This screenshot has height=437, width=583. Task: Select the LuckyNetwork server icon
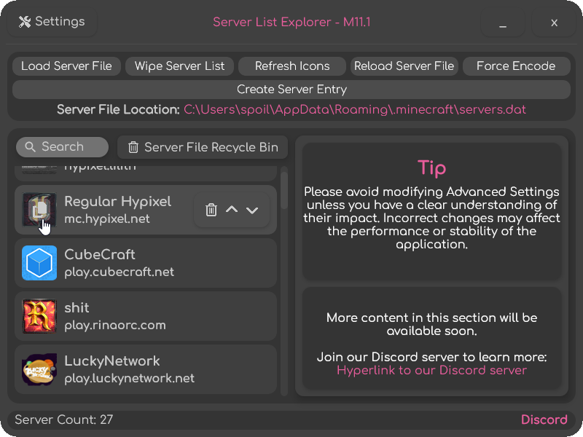click(39, 369)
